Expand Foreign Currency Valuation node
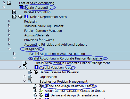This screenshot has width=130, height=99. [x=9, y=30]
